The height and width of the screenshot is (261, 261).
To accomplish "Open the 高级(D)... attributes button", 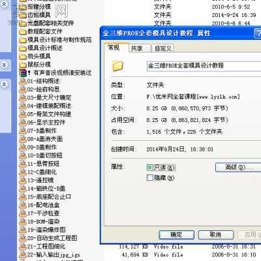I will 238,168.
